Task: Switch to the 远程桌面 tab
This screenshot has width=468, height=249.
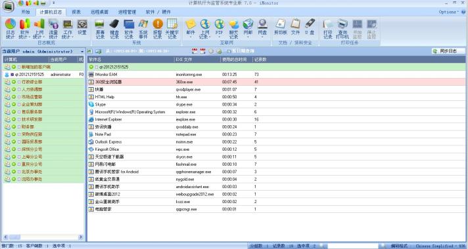Action: (x=99, y=12)
